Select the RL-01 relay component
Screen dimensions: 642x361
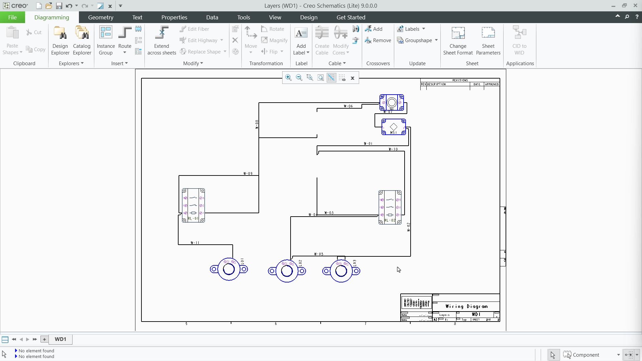tap(193, 205)
